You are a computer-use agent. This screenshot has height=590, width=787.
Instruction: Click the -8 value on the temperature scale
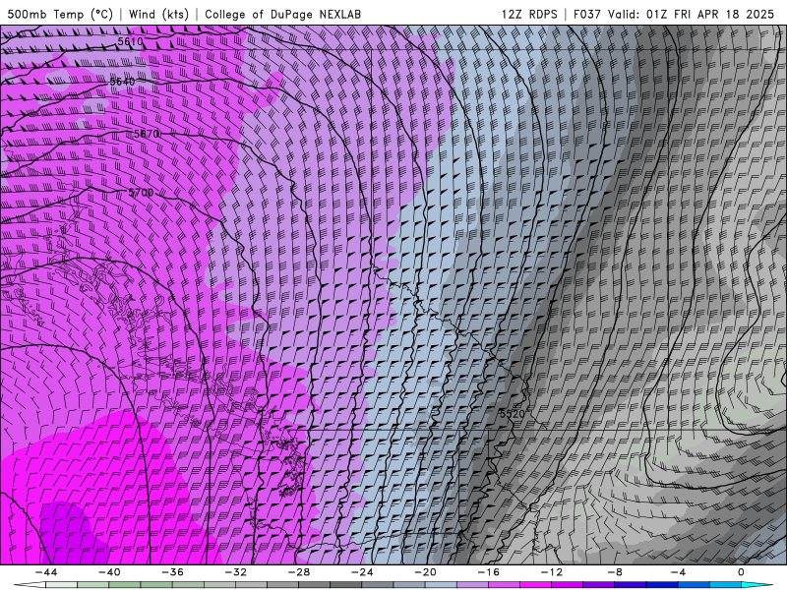[615, 572]
